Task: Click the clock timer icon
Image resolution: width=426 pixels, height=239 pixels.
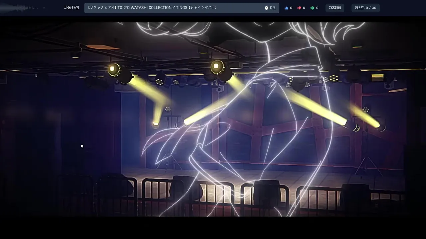Action: (266, 8)
